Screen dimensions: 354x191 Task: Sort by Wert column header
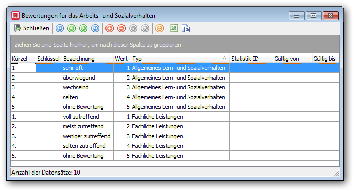tap(122, 59)
